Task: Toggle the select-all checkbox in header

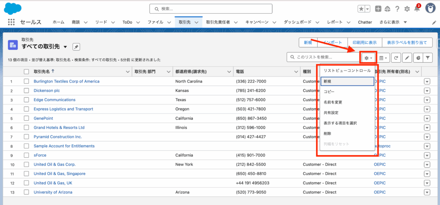Action: 26,72
